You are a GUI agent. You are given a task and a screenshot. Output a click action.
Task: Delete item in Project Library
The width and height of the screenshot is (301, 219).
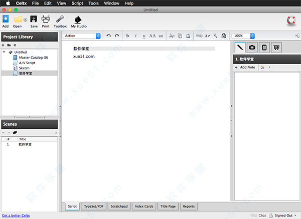click(15, 45)
